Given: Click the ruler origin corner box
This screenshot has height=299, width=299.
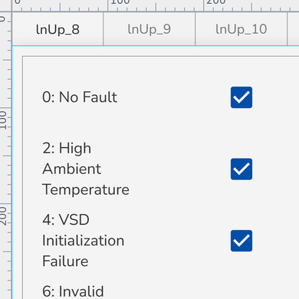Looking at the screenshot, I should coord(5,5).
